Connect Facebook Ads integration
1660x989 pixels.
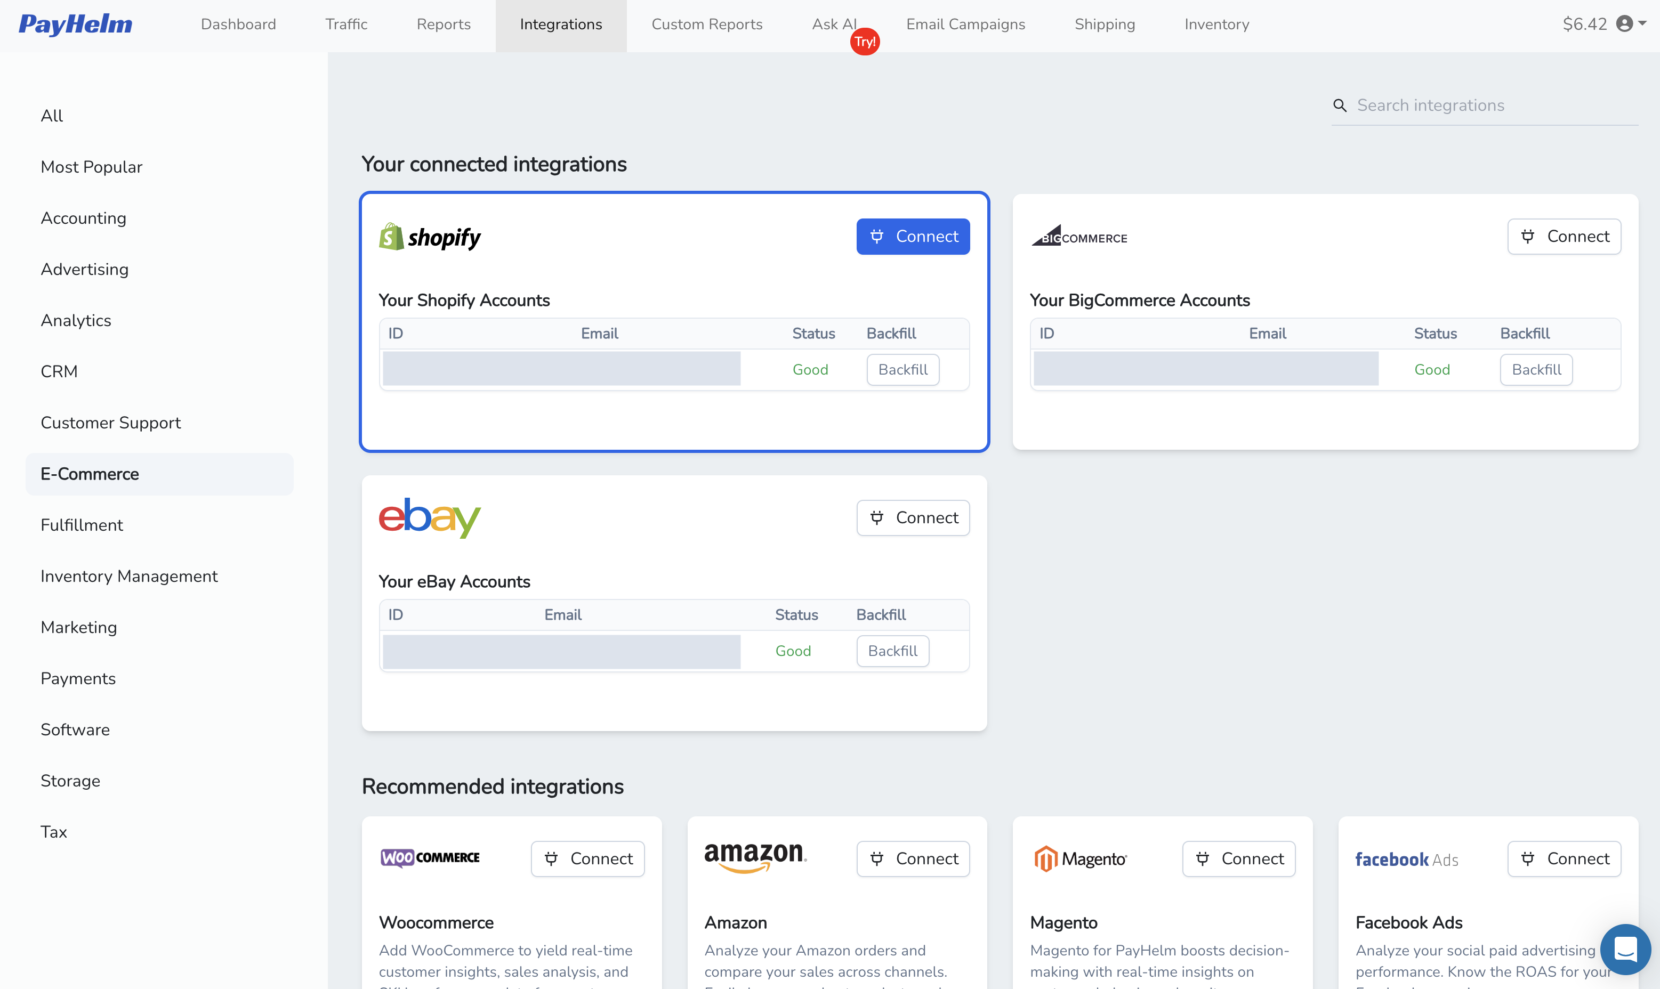[x=1565, y=858]
